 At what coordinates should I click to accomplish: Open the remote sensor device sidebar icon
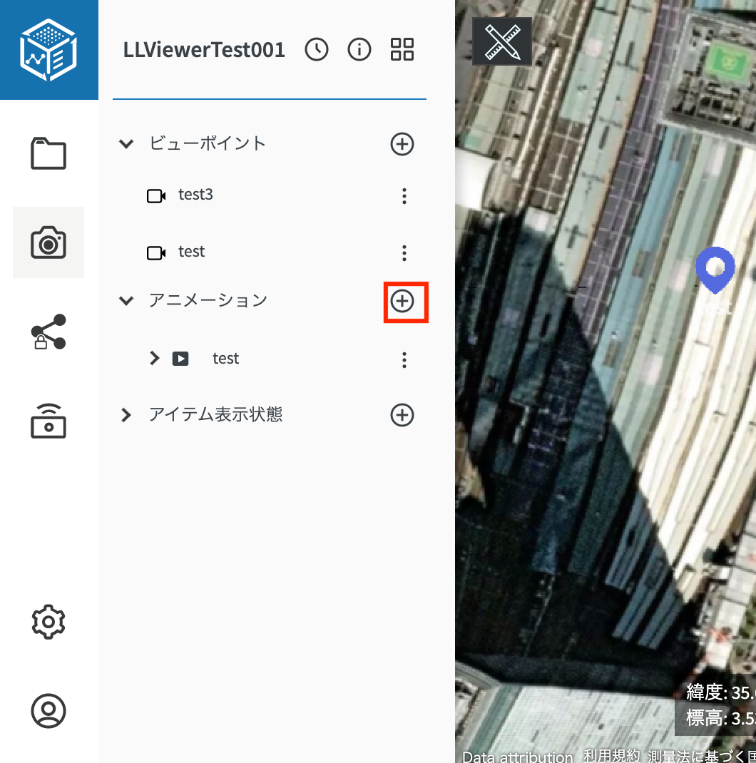[48, 420]
